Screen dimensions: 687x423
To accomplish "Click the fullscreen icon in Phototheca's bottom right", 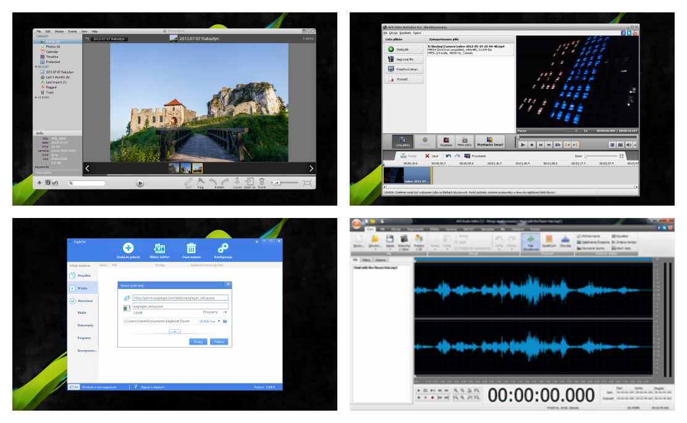I will coord(307,183).
